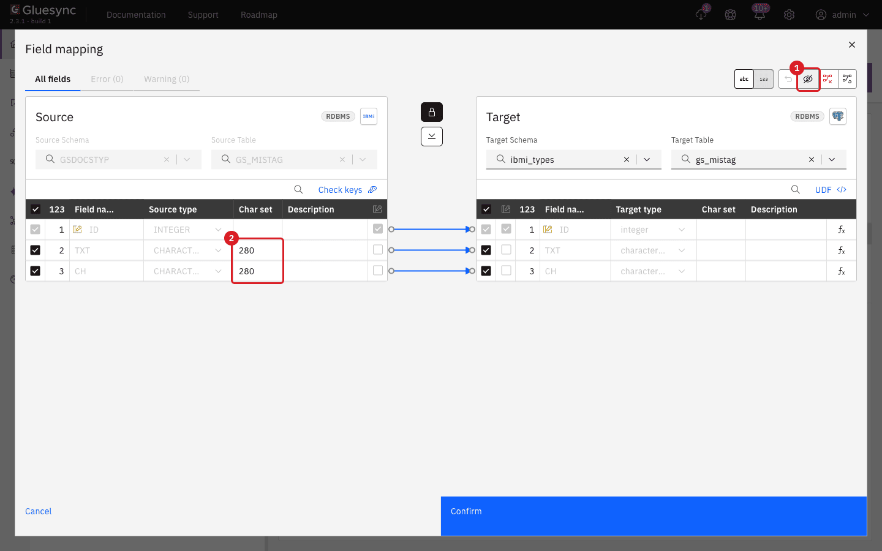Uncheck the source TXT row checkbox
The height and width of the screenshot is (551, 882).
[36, 250]
